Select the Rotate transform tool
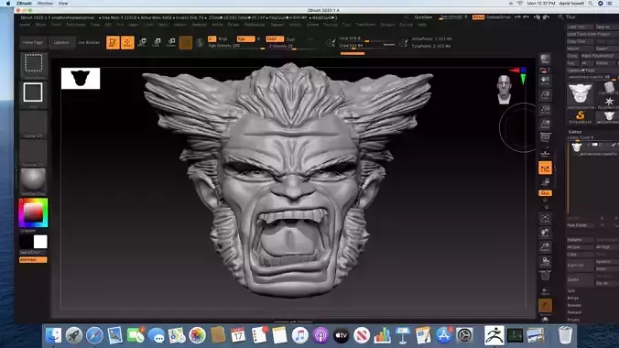Viewport: 619px width, 348px height. click(x=171, y=43)
